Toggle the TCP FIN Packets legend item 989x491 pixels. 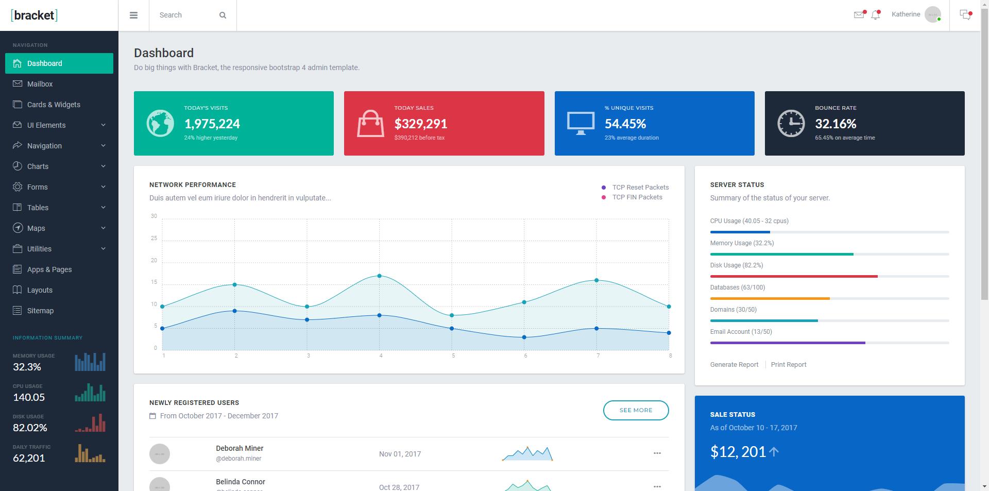point(632,197)
